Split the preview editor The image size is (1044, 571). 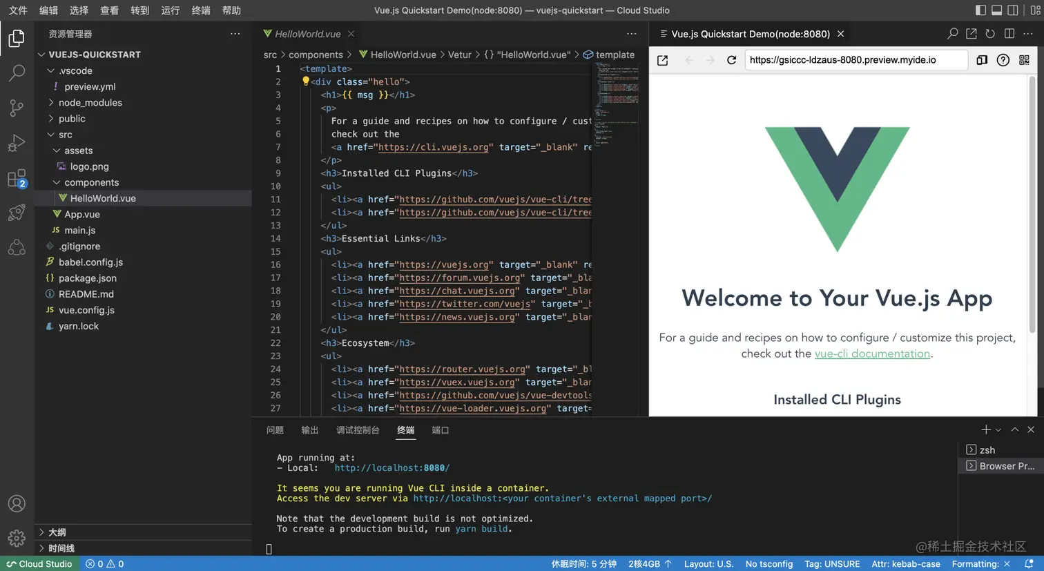point(1009,34)
